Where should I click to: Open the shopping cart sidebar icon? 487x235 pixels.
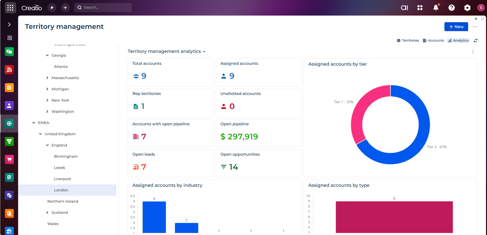(x=9, y=159)
